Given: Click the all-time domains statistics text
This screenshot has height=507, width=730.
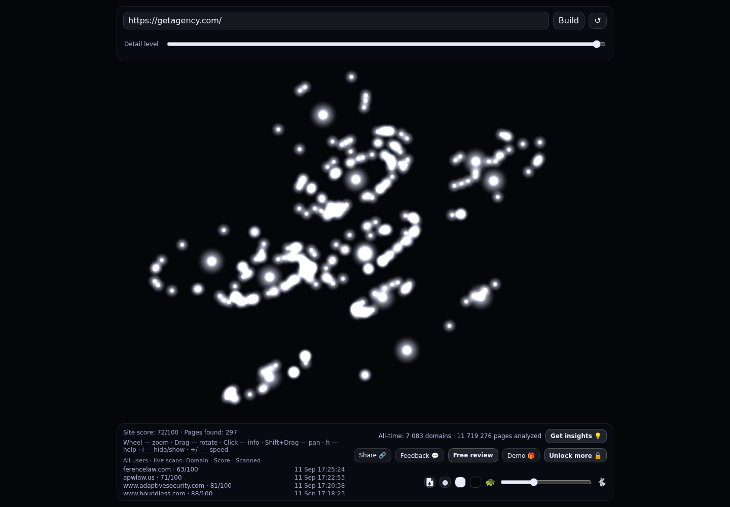Looking at the screenshot, I should [x=460, y=436].
